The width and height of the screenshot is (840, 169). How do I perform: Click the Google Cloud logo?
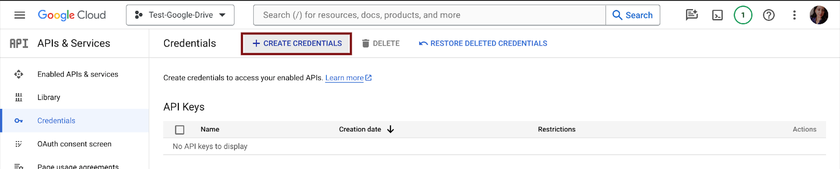coord(72,15)
